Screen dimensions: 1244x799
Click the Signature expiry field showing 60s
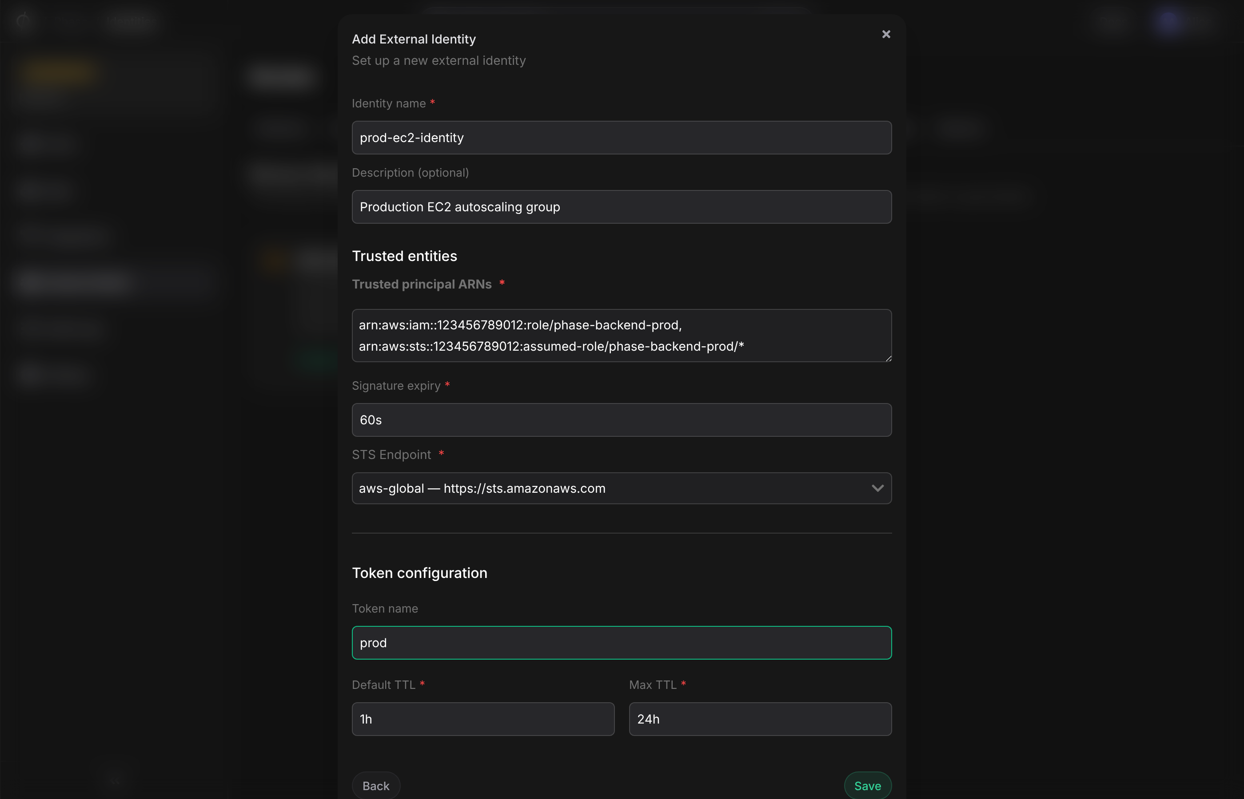tap(622, 420)
